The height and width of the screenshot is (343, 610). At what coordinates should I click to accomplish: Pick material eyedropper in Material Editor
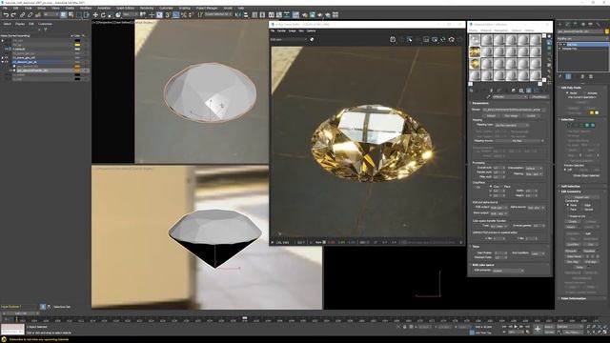489,97
